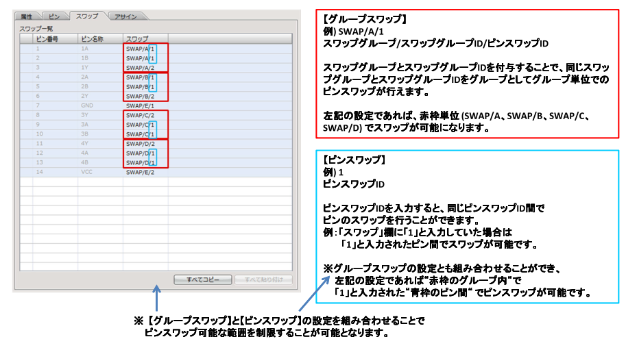
Task: Select the row with pin number 12
Action: 40,153
